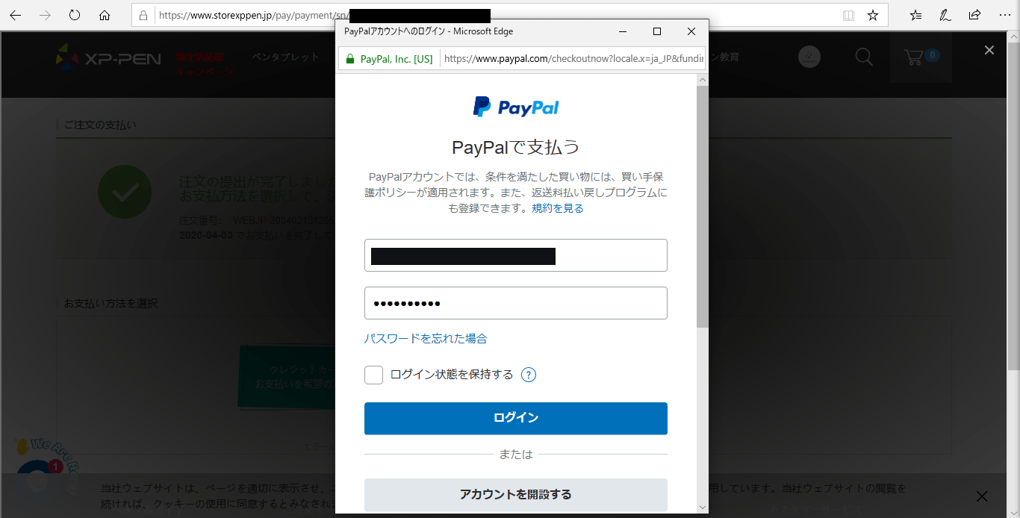The width and height of the screenshot is (1020, 518).
Task: Enable ログイン状態を保持する checkbox
Action: [373, 375]
